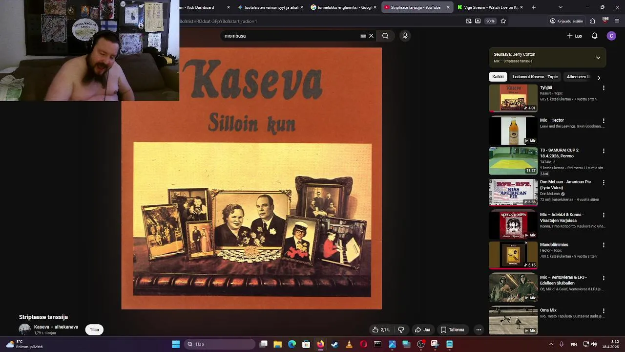
Task: Open options for Mix – Ventovieras & LPJ
Action: tap(604, 278)
